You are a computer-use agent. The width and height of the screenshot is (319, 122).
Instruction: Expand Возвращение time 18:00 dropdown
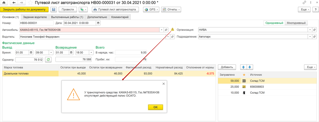pos(91,53)
